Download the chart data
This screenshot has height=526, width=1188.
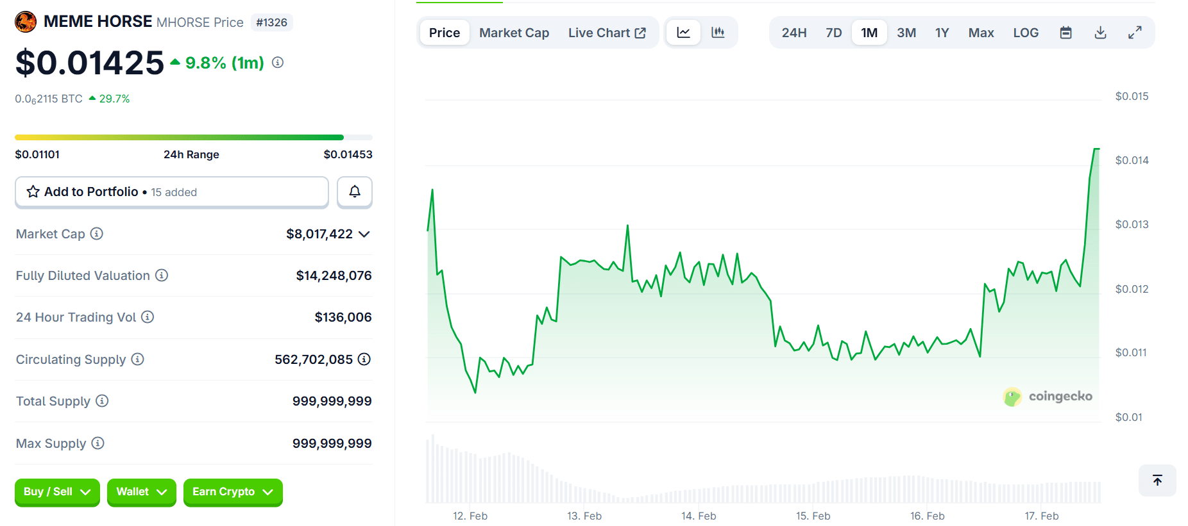[x=1100, y=33]
